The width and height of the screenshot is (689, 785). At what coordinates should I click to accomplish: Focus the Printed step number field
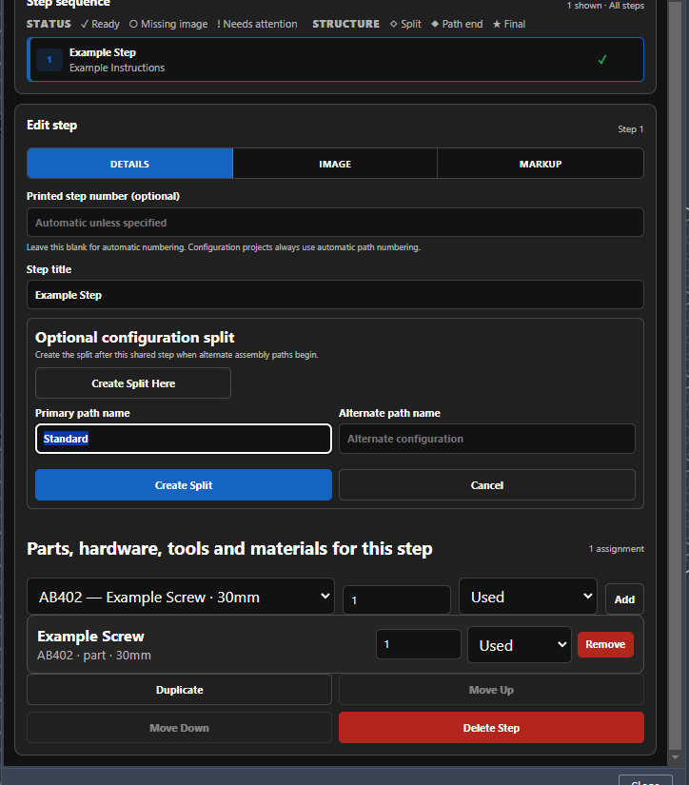[335, 223]
